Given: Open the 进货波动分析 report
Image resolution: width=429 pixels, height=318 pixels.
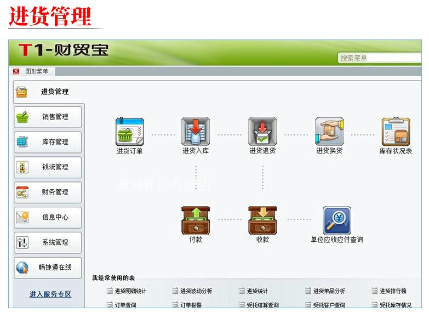Looking at the screenshot, I should click(197, 291).
